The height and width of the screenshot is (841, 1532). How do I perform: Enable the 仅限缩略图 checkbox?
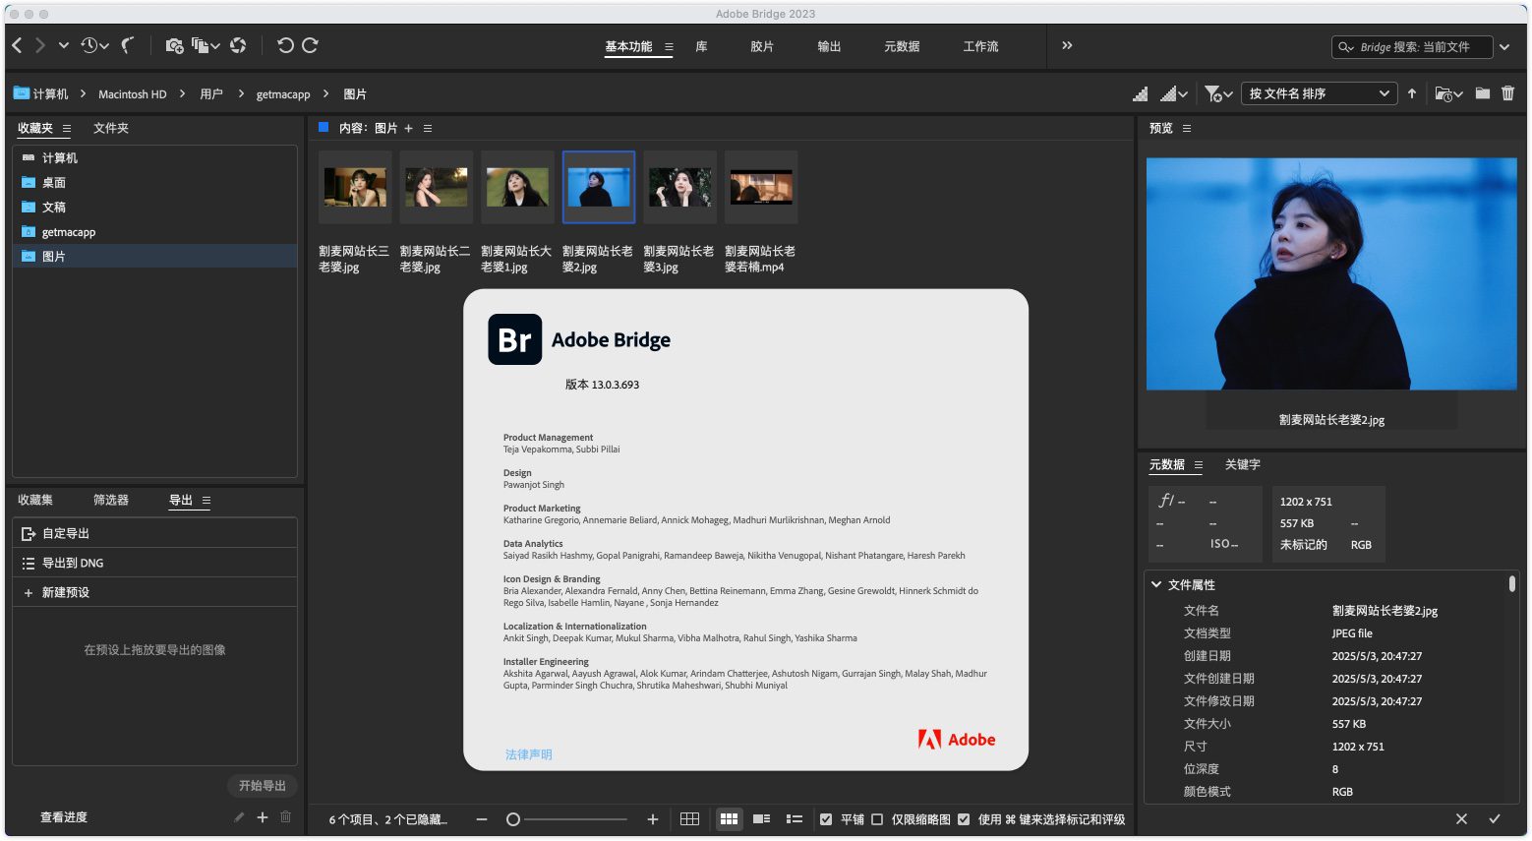[x=877, y=819]
